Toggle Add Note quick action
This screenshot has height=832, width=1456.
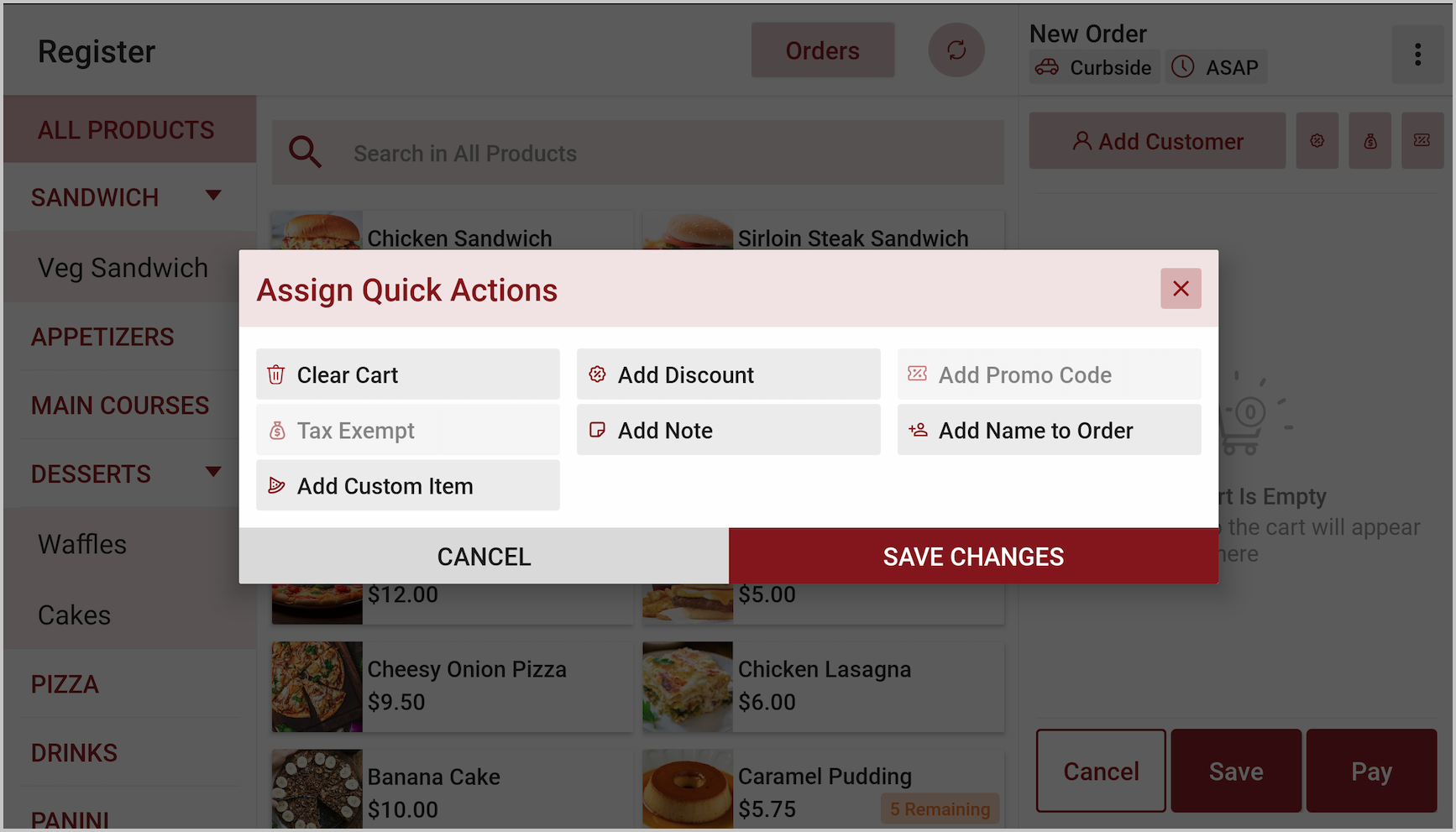728,430
